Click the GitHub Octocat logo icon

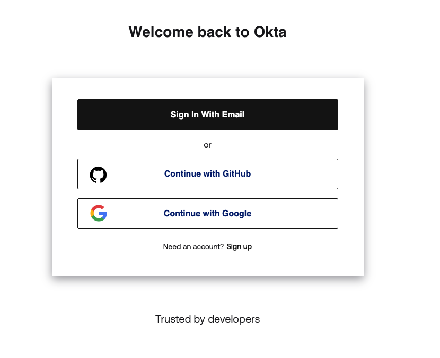98,175
